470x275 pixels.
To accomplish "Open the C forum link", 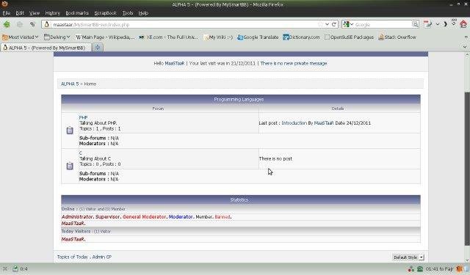I will (x=80, y=153).
